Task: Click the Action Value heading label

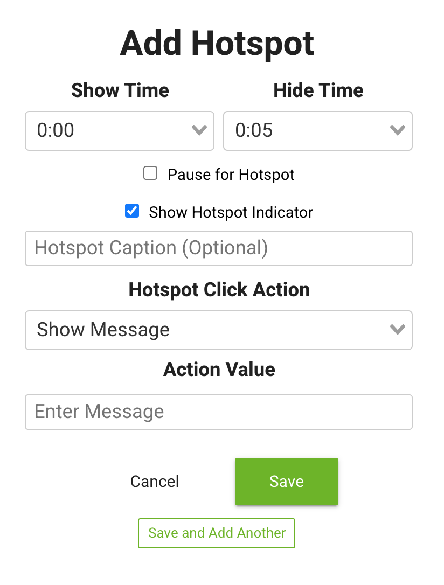Action: coord(219,370)
